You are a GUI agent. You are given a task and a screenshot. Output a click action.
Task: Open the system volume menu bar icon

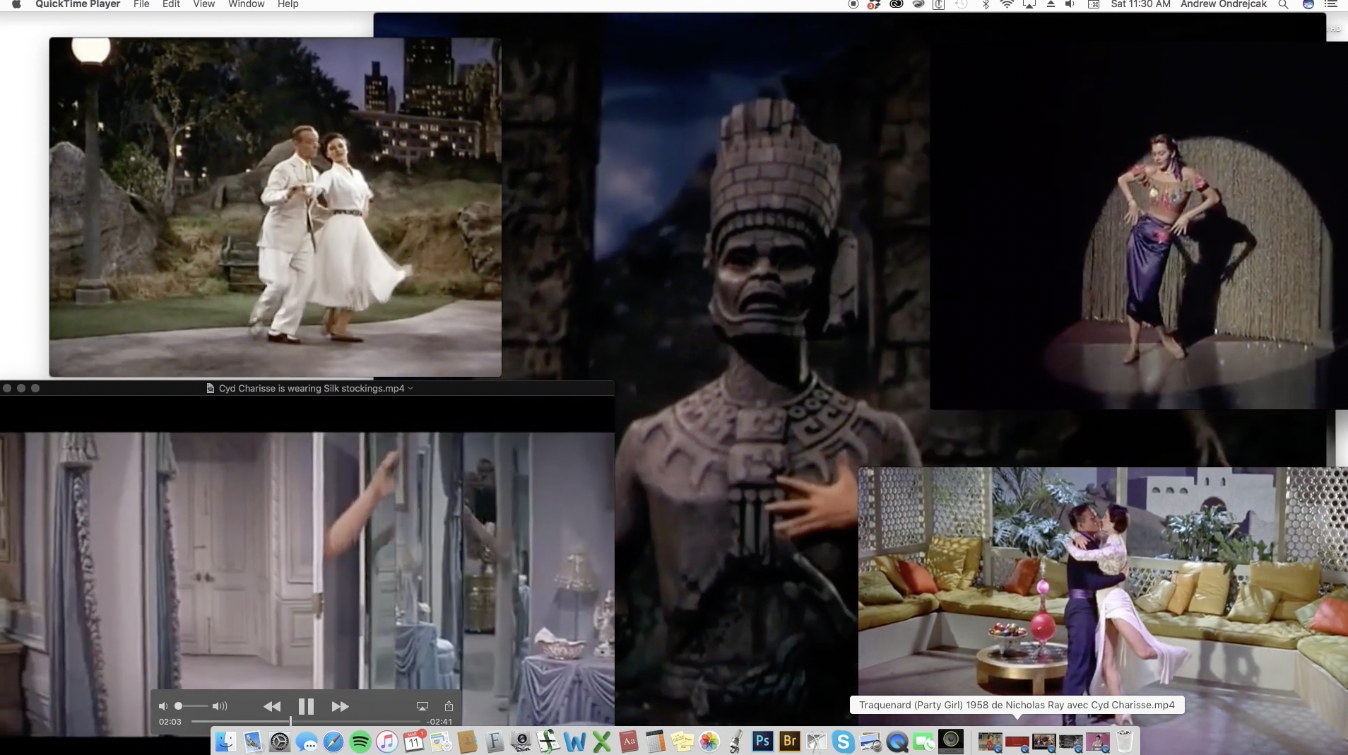click(x=1070, y=4)
